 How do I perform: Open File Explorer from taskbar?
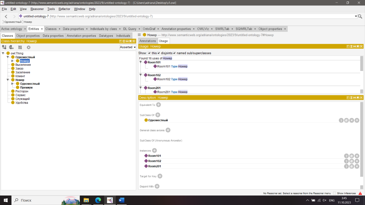[86, 200]
